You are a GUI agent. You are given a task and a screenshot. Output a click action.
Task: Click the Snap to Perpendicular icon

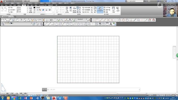(x=131, y=20)
